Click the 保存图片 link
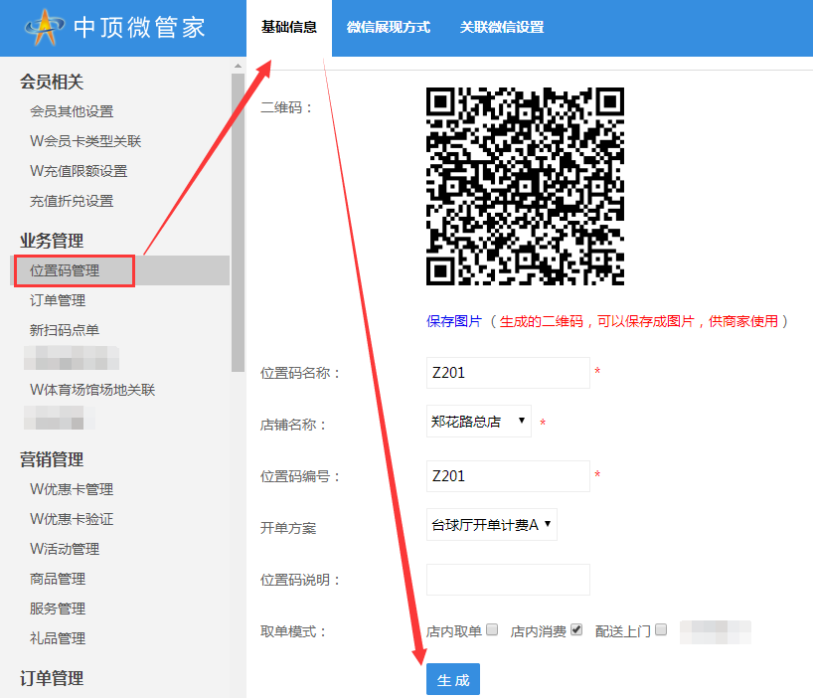Screen dimensions: 813x698 453,321
